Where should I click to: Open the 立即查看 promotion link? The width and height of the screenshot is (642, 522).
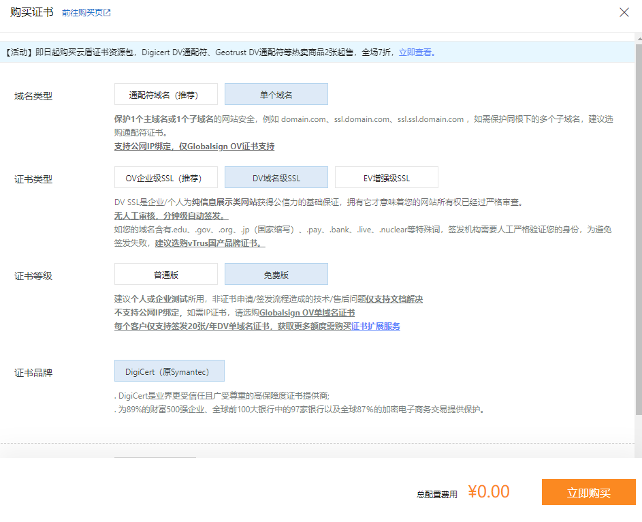[x=417, y=52]
